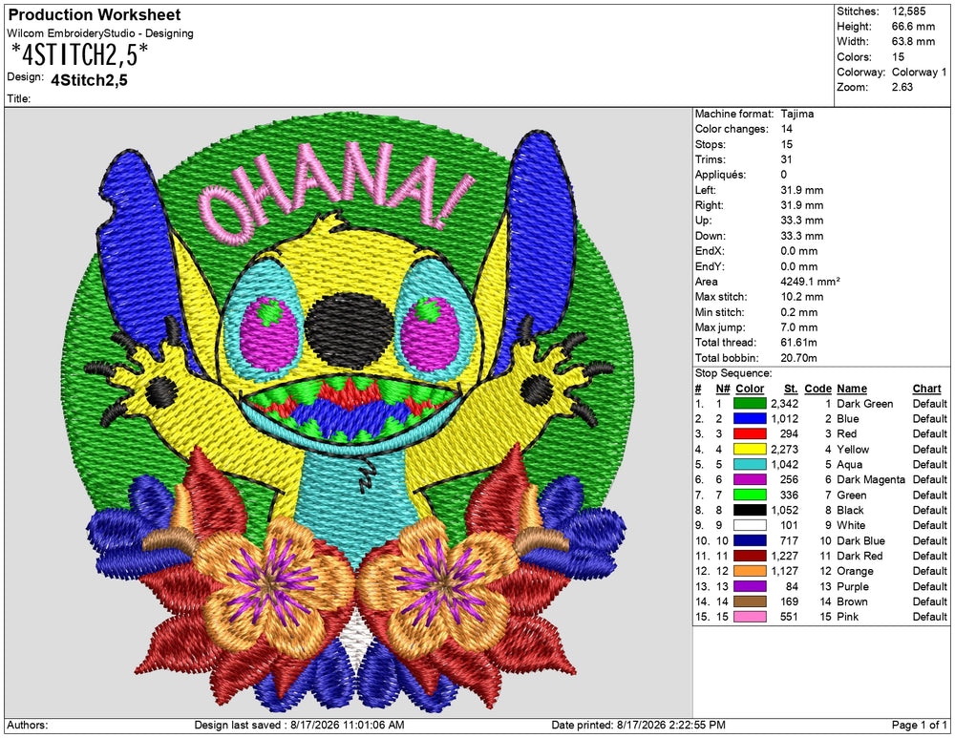
Task: Click the 'Chart' column header
Action: (927, 389)
